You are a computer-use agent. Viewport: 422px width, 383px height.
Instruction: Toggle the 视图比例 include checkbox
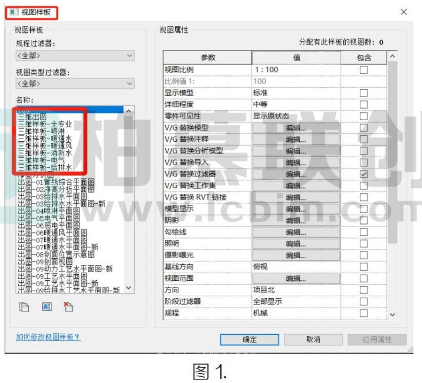click(x=363, y=70)
